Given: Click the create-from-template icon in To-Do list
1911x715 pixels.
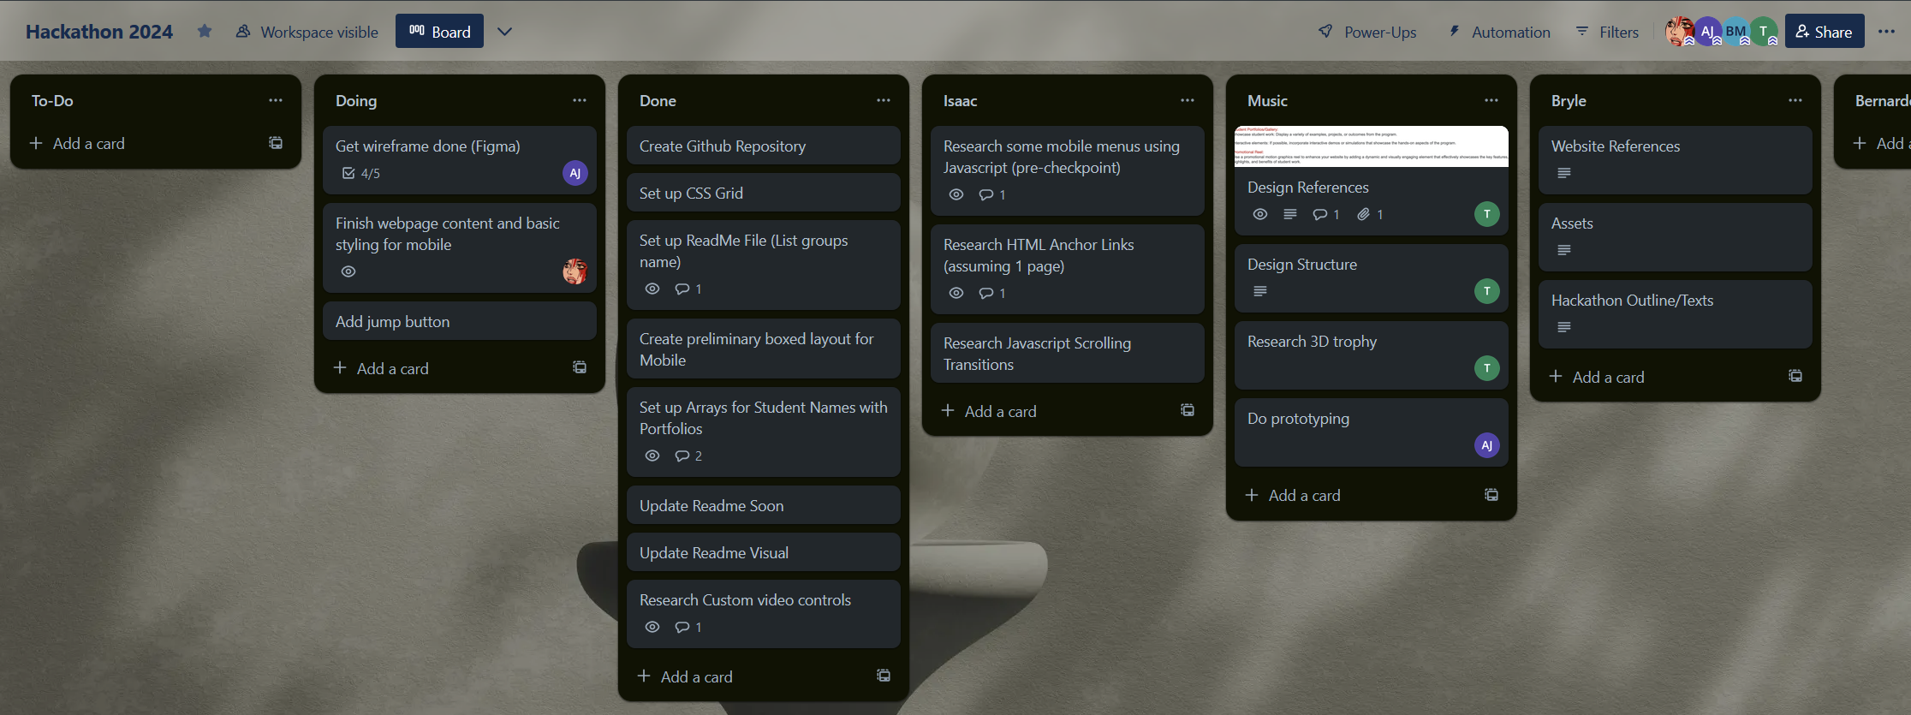Looking at the screenshot, I should pos(276,143).
